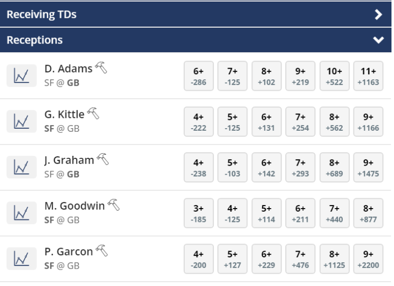Select M. Goodwin 3+ receptions at -185
This screenshot has height=286, width=394.
pyautogui.click(x=199, y=213)
